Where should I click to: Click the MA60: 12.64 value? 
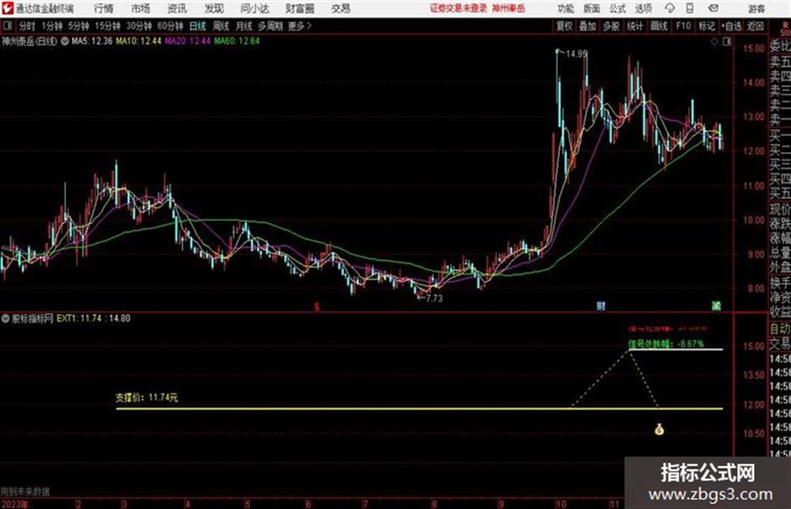pyautogui.click(x=237, y=41)
